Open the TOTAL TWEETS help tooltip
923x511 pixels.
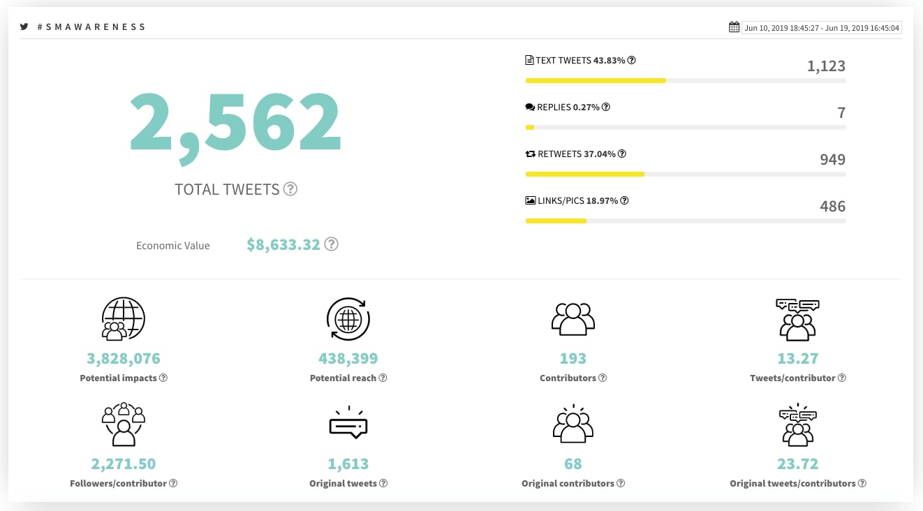(x=290, y=188)
